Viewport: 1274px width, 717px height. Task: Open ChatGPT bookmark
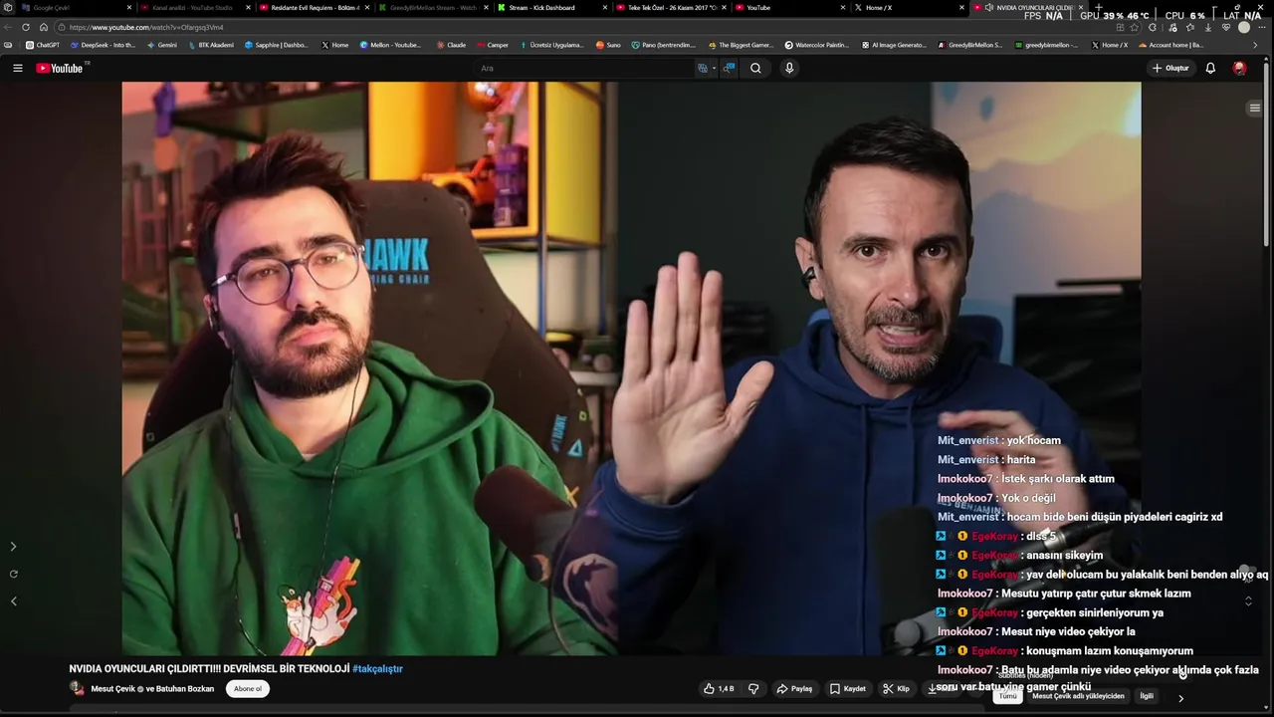tap(43, 45)
